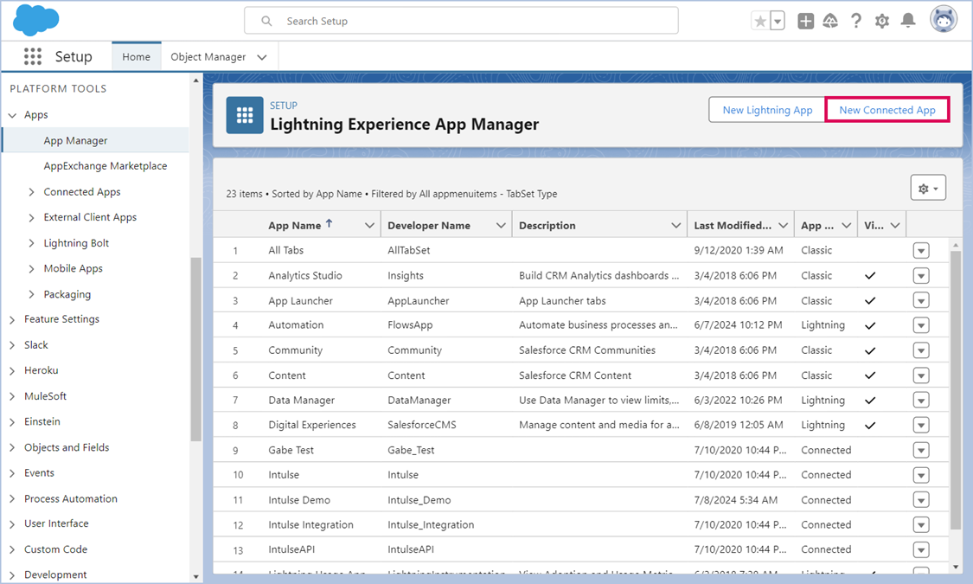
Task: Open the Global Actions plus icon
Action: [x=805, y=21]
